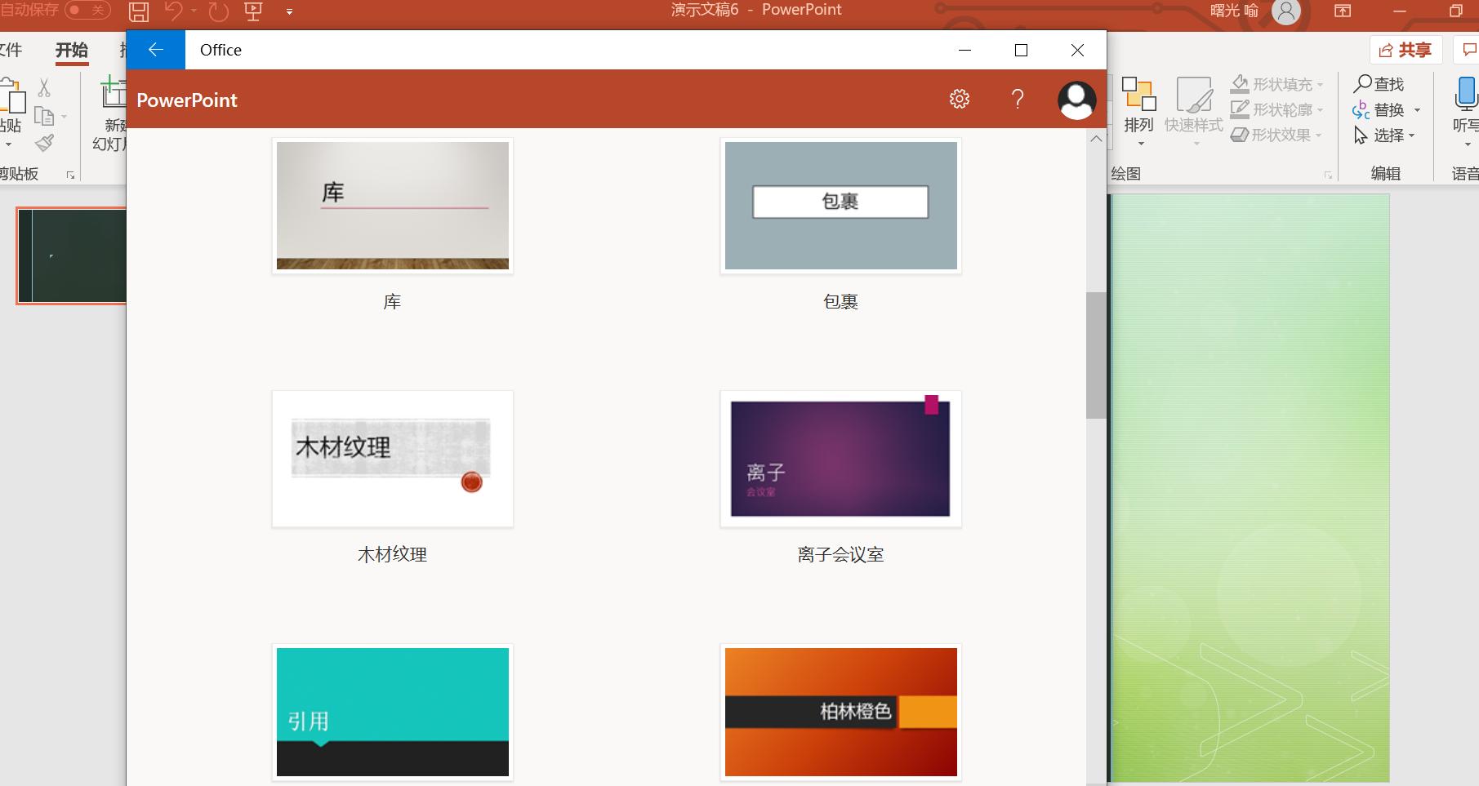This screenshot has width=1479, height=786.
Task: Click the green slide canvas in PowerPoint
Action: coord(1250,488)
